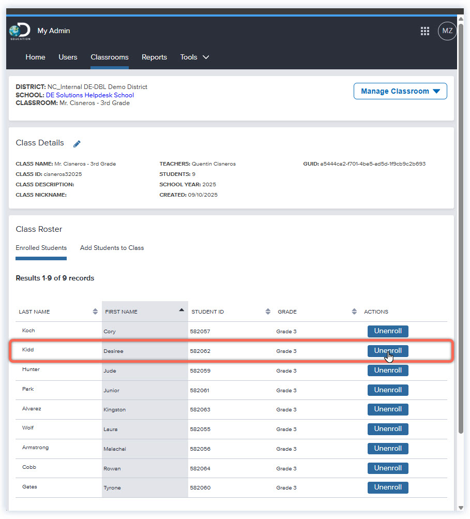
Task: Click the MZ user avatar
Action: coord(447,31)
